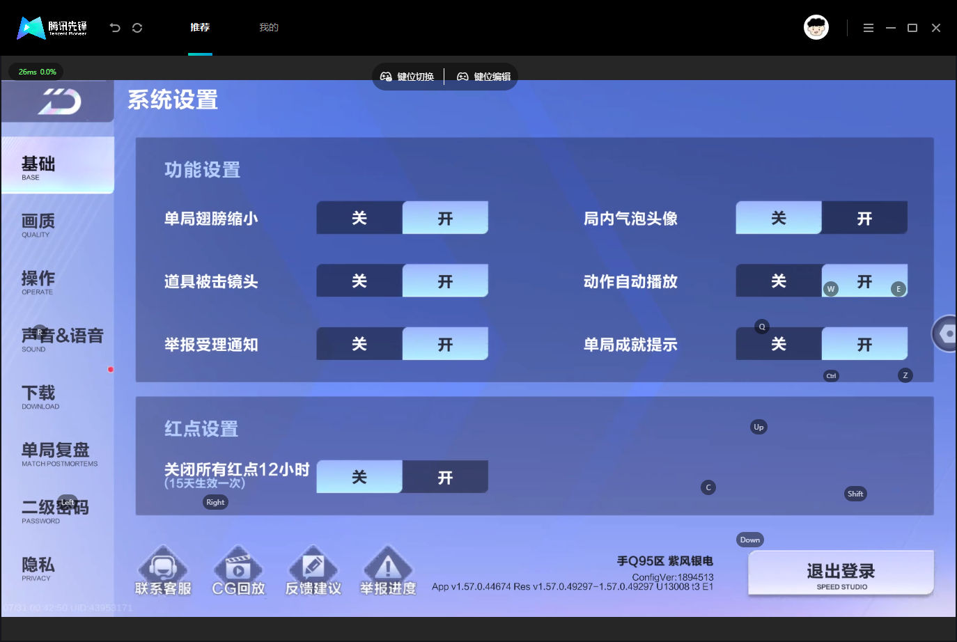Turn on 道具被击镜头
The height and width of the screenshot is (642, 957).
tap(445, 281)
